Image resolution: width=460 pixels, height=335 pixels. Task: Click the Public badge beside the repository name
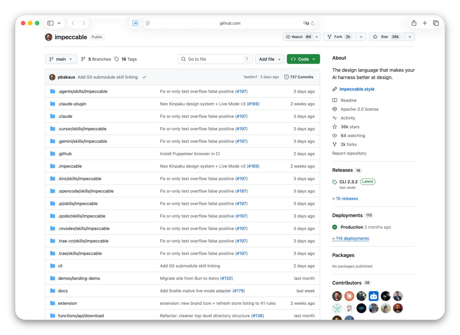pyautogui.click(x=97, y=37)
